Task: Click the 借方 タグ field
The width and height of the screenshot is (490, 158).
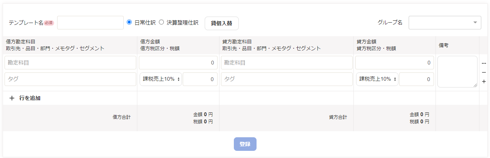Action: [70, 79]
